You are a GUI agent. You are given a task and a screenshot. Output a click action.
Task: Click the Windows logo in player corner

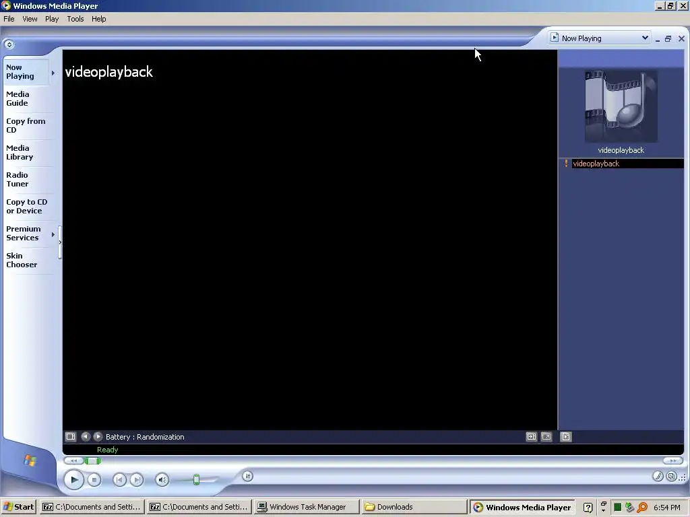[x=30, y=460]
